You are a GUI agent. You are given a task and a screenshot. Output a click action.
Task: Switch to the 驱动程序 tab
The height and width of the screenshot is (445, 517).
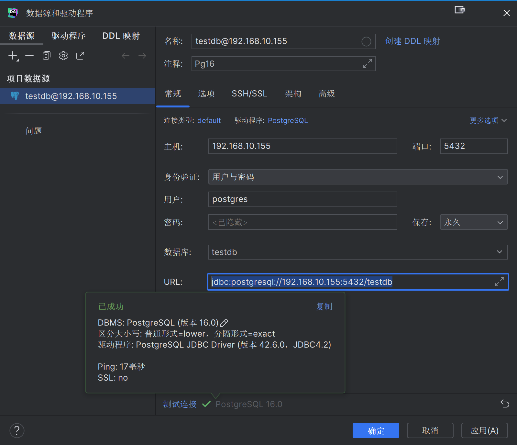tap(69, 36)
